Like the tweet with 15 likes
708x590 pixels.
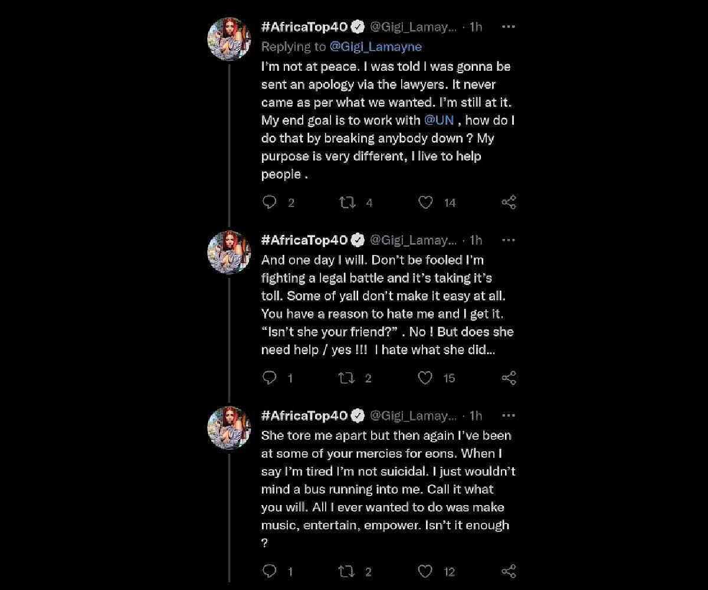(425, 378)
